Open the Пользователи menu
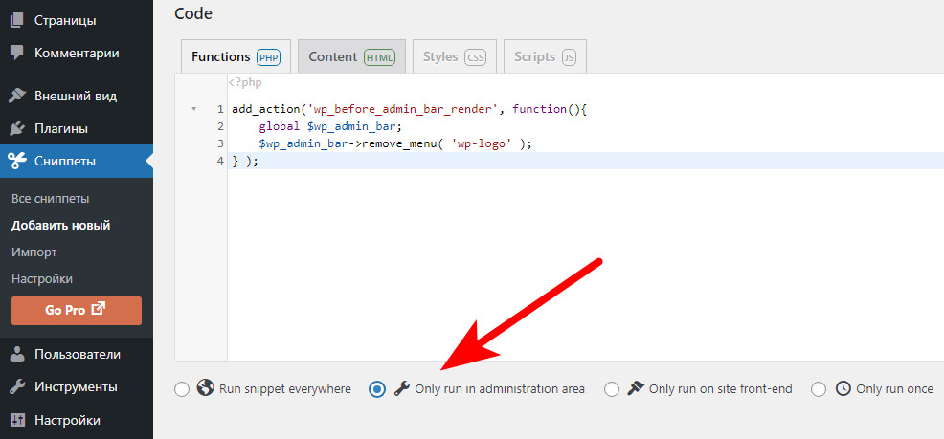Screen dimensions: 944x439 77,354
